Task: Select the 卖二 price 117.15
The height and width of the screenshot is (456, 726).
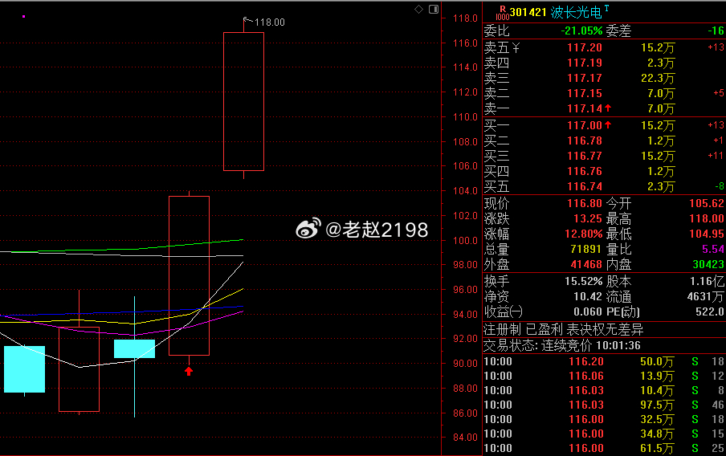Action: [x=585, y=93]
